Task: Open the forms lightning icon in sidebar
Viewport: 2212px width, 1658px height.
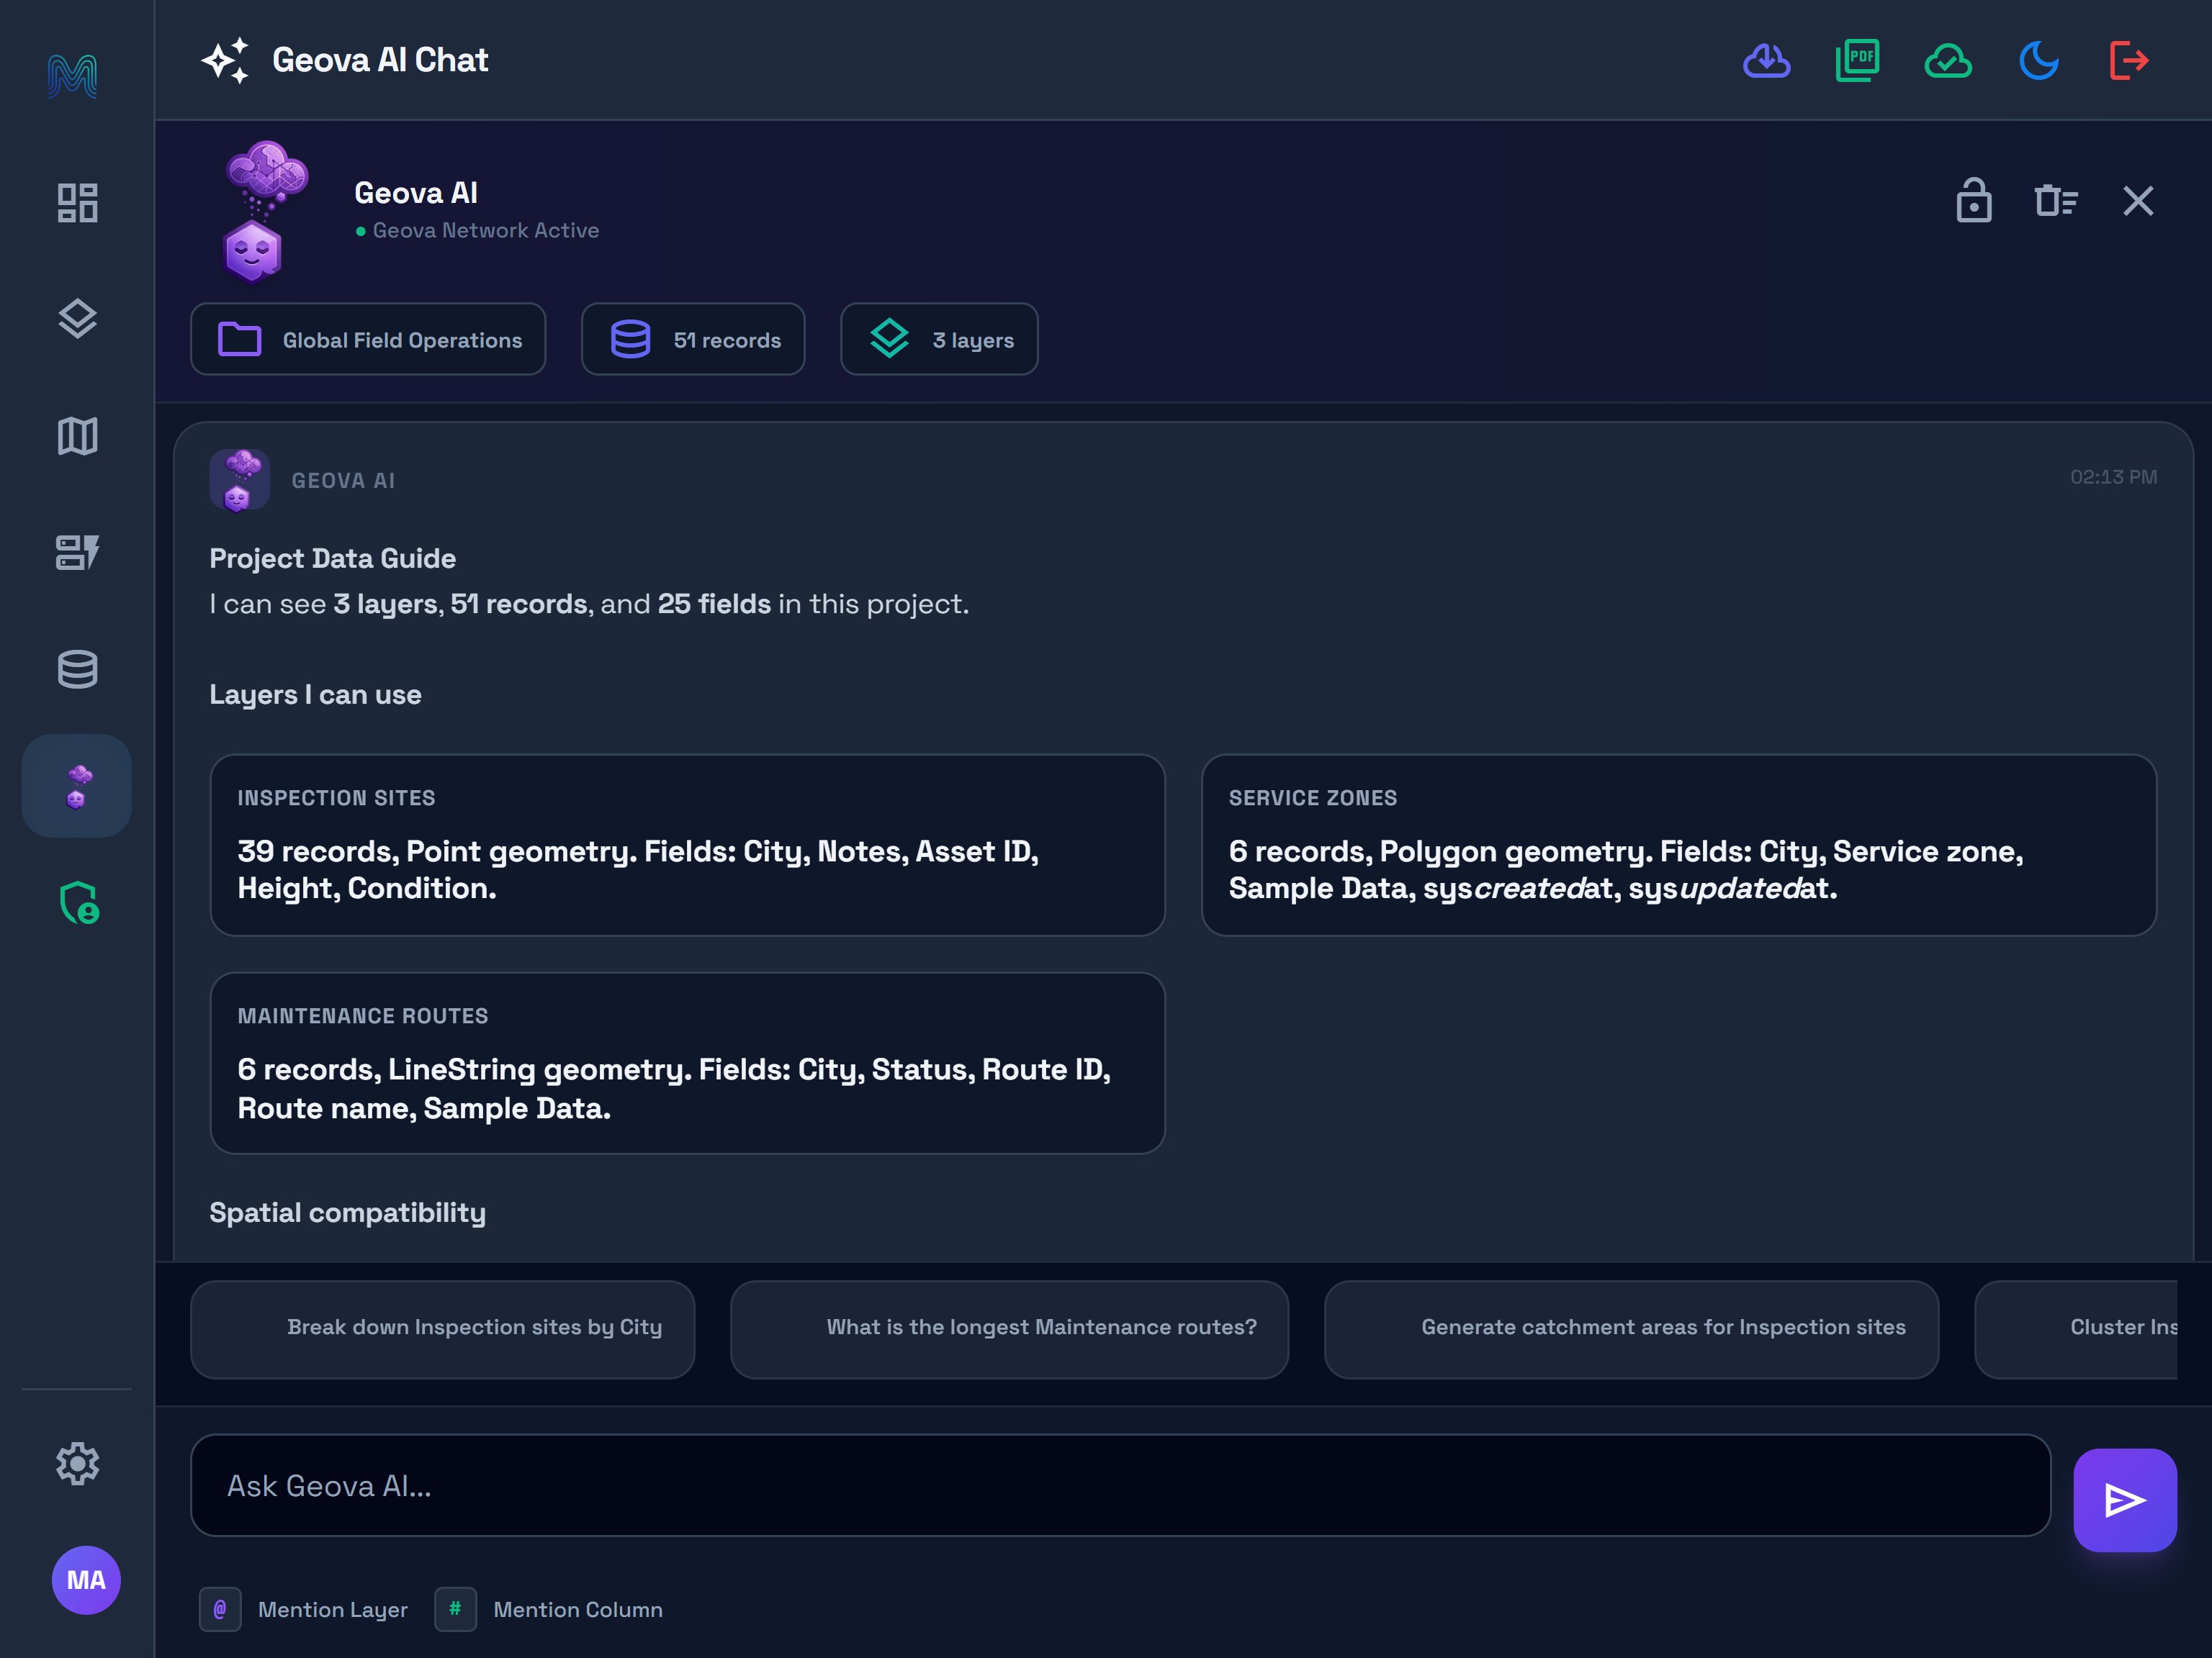Action: click(x=77, y=553)
